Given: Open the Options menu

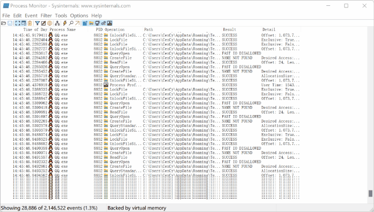Looking at the screenshot, I should pos(79,15).
